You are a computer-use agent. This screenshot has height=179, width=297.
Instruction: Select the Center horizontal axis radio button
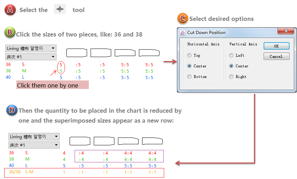(189, 66)
